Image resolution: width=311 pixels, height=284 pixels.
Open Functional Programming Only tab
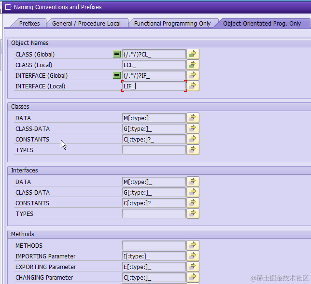click(172, 23)
